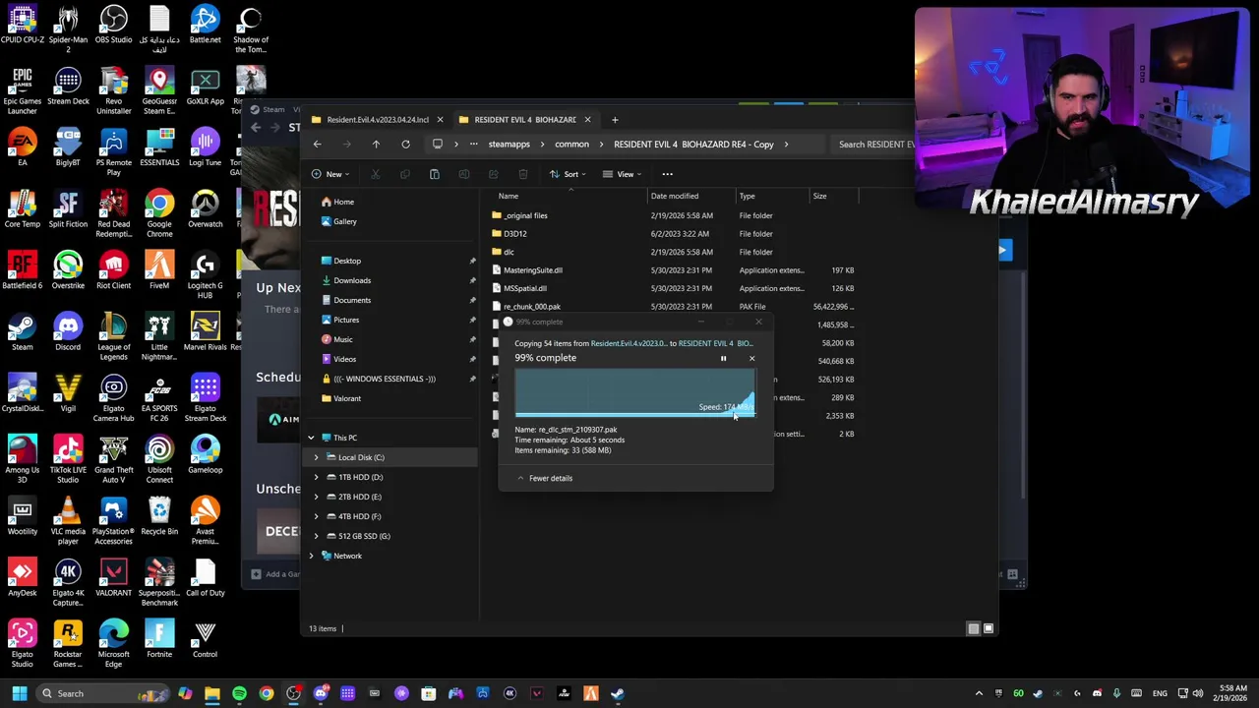Expand the 512 GB SSD (G:) node

click(317, 536)
